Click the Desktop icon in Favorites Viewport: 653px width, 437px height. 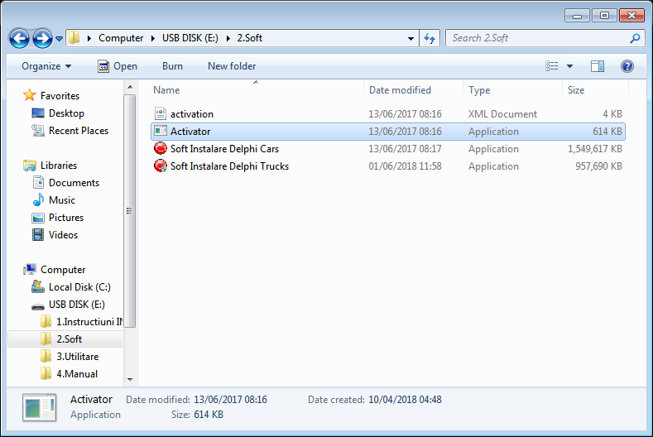click(x=38, y=113)
